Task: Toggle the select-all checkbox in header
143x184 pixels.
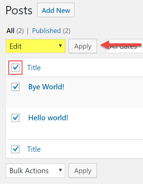Action: tap(15, 68)
